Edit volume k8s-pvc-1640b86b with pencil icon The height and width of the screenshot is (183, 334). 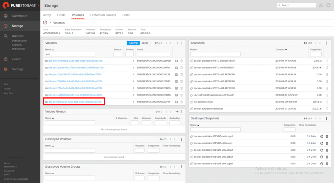[176, 61]
